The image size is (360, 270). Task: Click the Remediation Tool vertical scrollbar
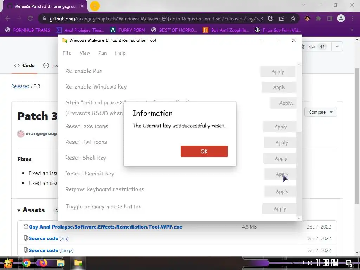click(299, 173)
